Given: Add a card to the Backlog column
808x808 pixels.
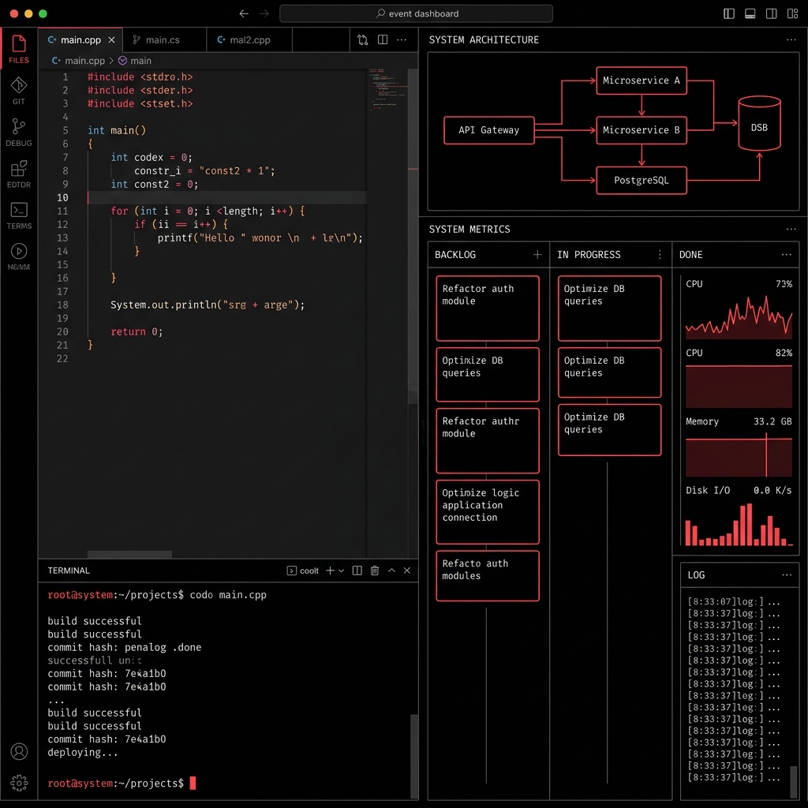Looking at the screenshot, I should point(537,255).
